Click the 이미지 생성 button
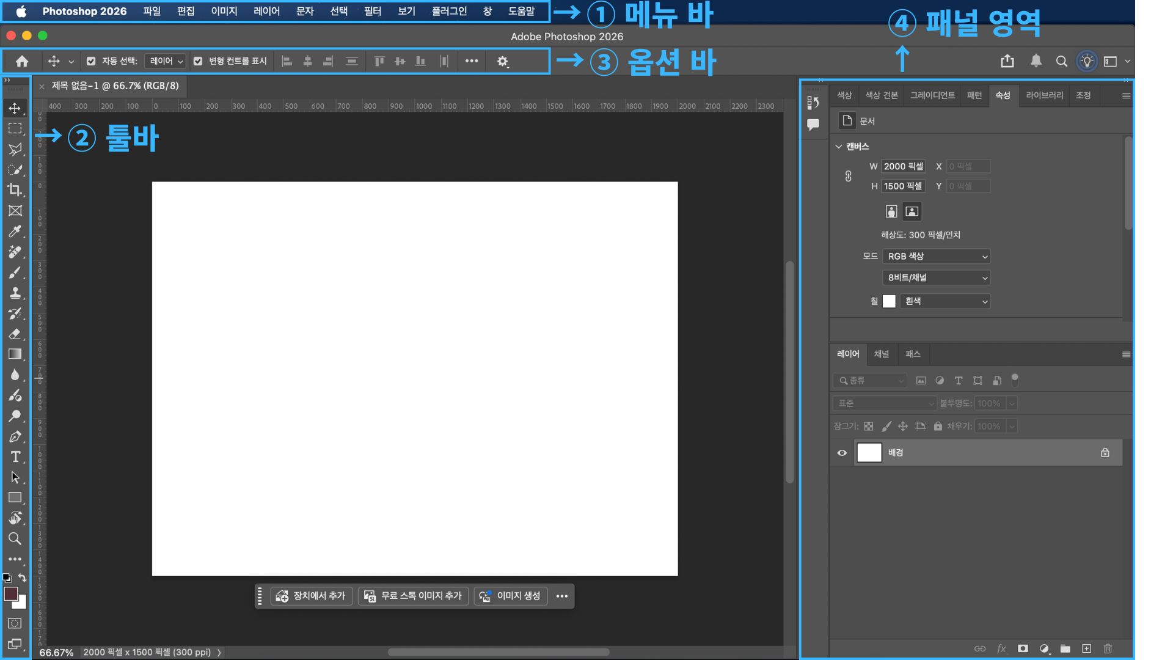This screenshot has height=660, width=1173. [x=511, y=596]
